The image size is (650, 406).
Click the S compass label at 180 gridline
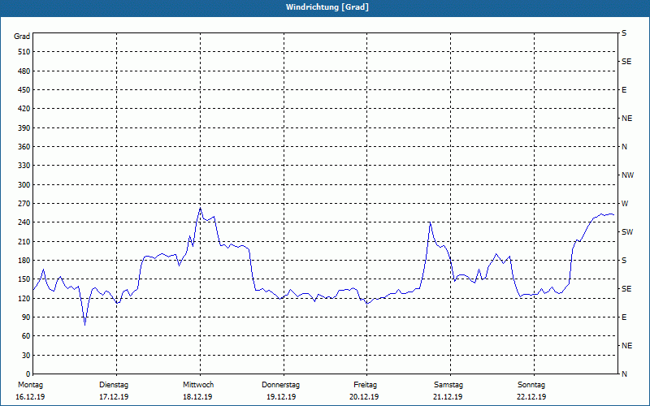[x=624, y=261]
